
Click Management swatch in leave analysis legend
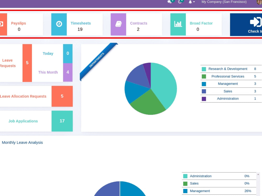click(x=185, y=191)
